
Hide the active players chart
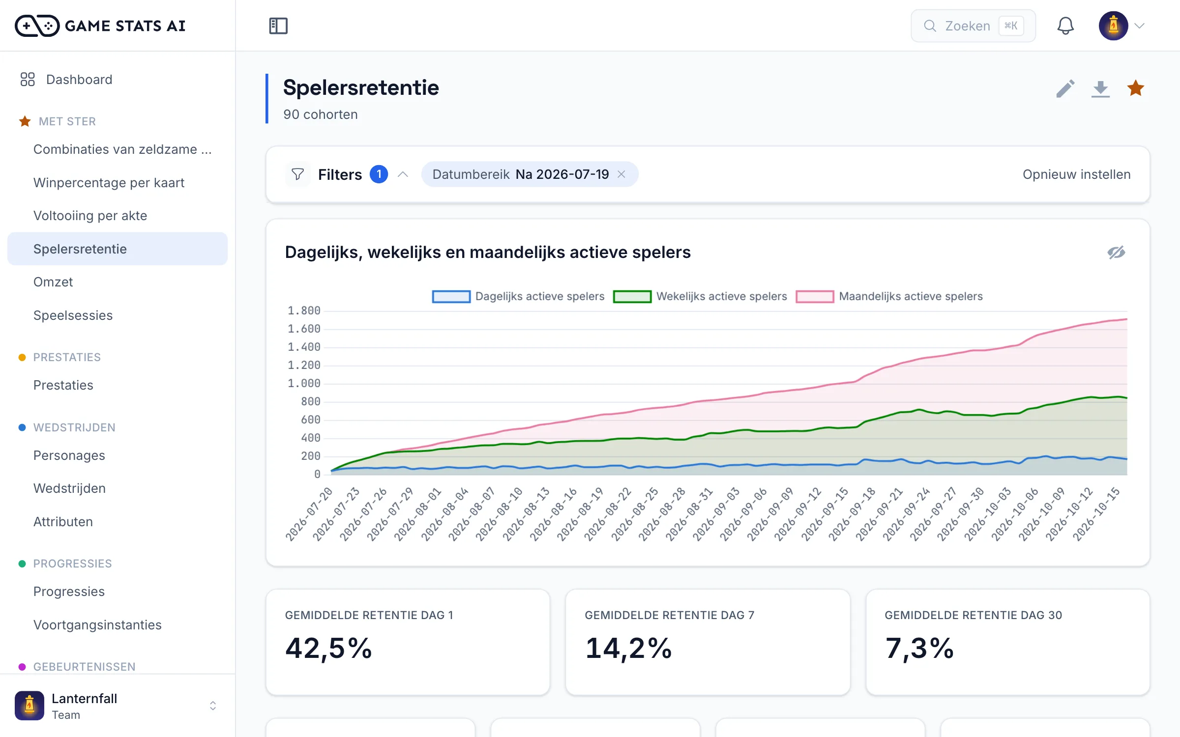(x=1116, y=253)
